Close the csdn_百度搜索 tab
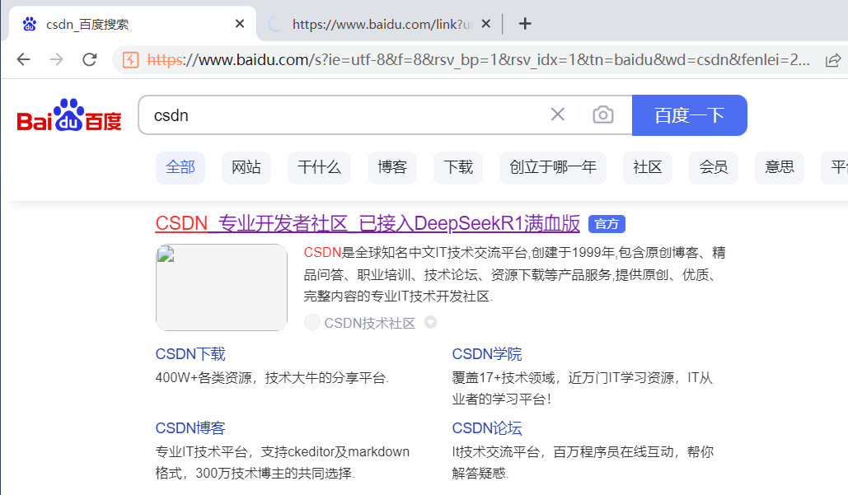The width and height of the screenshot is (848, 495). (x=240, y=24)
